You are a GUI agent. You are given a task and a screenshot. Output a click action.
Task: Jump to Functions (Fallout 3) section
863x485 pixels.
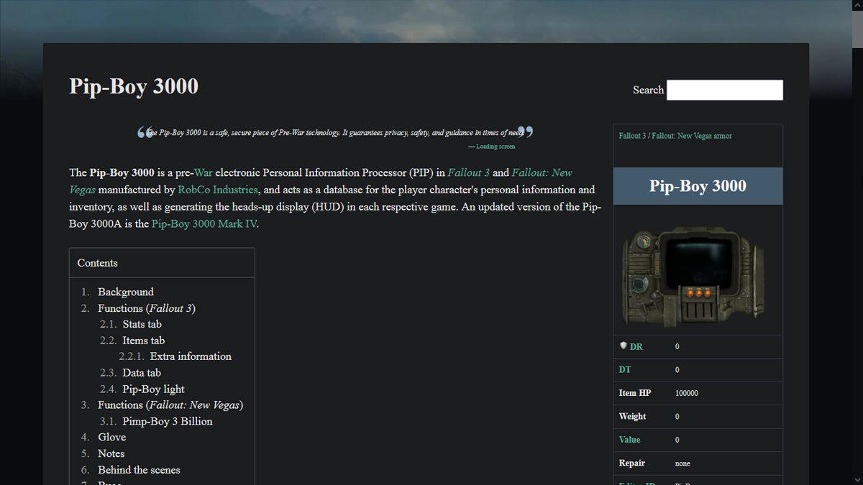[x=147, y=308]
